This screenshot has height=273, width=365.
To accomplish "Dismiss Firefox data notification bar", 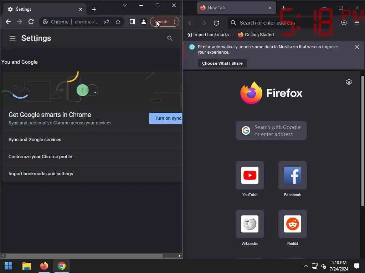I will tap(356, 47).
